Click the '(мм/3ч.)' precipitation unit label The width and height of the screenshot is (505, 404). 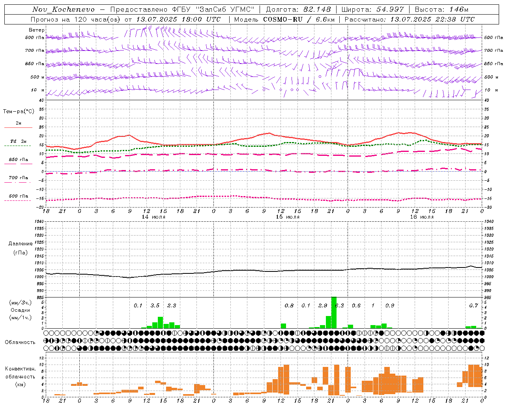tap(20, 303)
